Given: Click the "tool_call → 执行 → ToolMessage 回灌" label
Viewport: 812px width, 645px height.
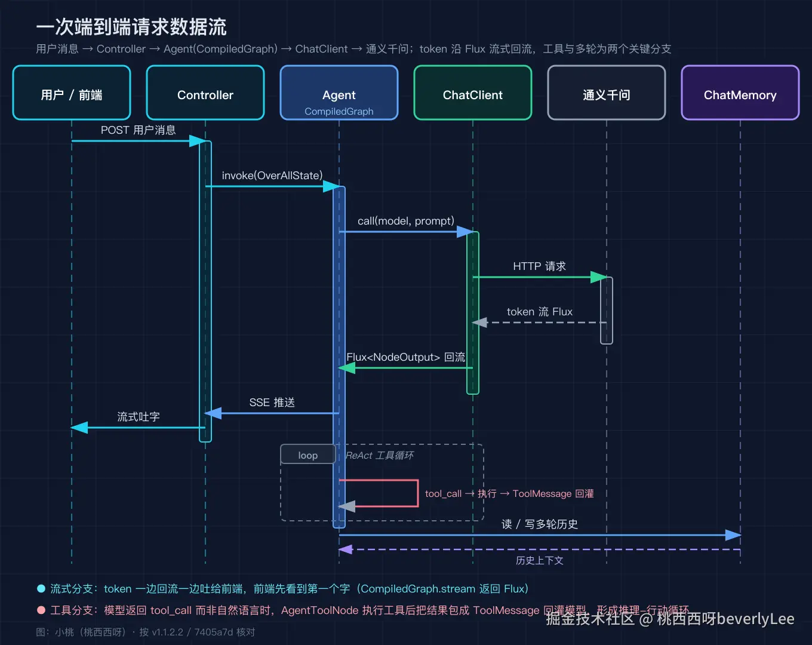Looking at the screenshot, I should (x=509, y=494).
